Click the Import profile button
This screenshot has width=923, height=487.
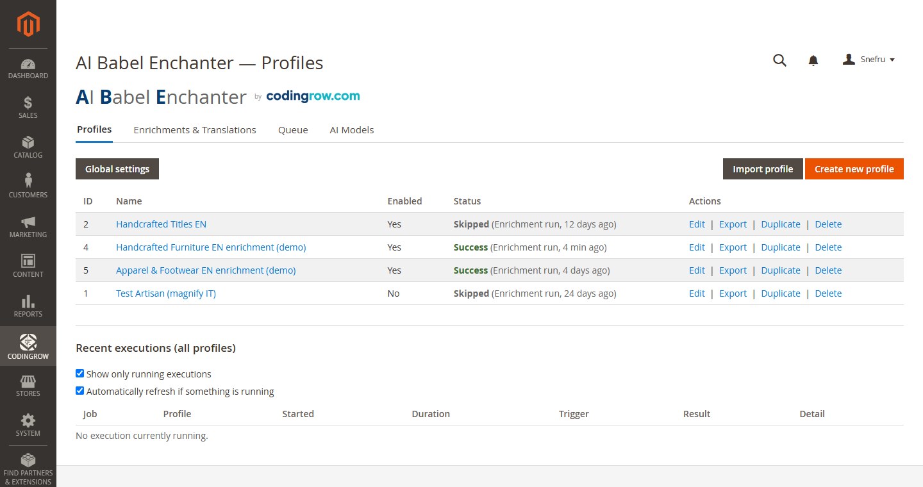pos(763,169)
